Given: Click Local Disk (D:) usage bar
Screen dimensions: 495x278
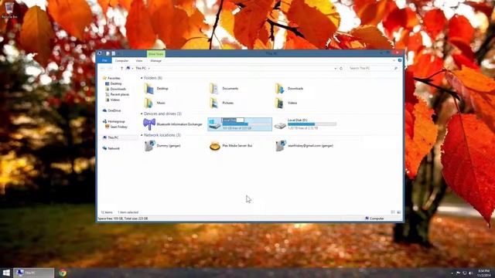Looking at the screenshot, I should click(x=312, y=124).
